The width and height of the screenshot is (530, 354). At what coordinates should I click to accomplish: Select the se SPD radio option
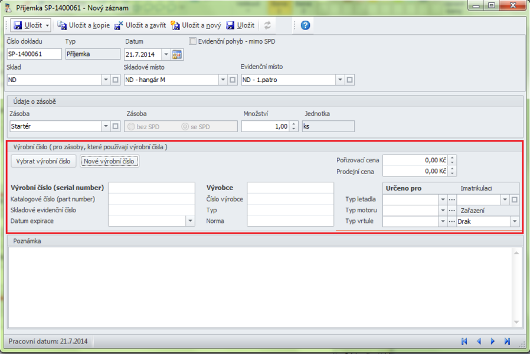(x=185, y=126)
